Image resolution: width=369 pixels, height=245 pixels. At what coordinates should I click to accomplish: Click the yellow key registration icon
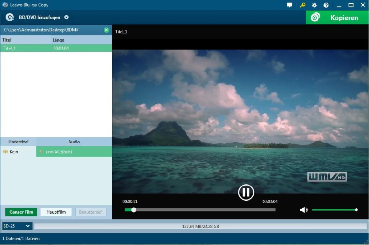pyautogui.click(x=302, y=5)
